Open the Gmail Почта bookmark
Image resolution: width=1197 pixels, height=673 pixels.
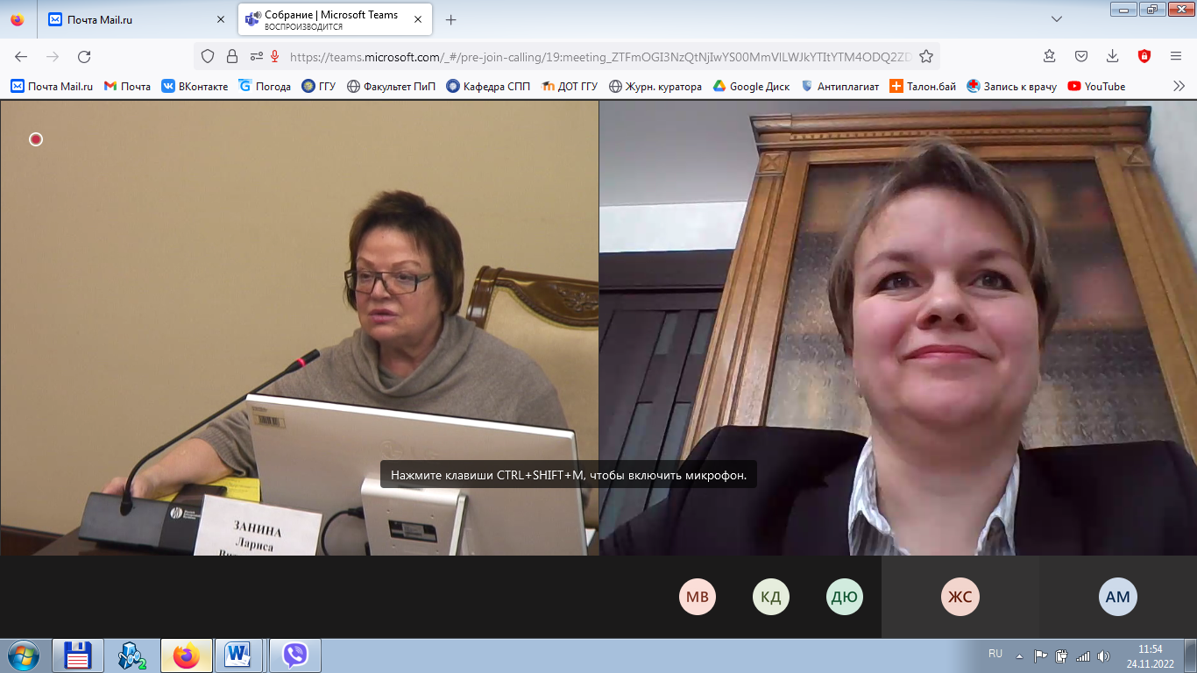[127, 86]
